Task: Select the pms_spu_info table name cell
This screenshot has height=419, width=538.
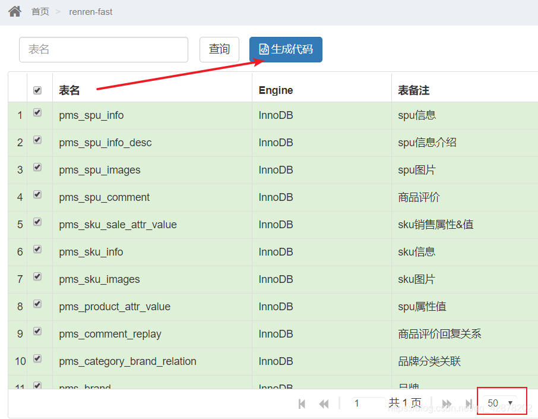Action: click(153, 115)
